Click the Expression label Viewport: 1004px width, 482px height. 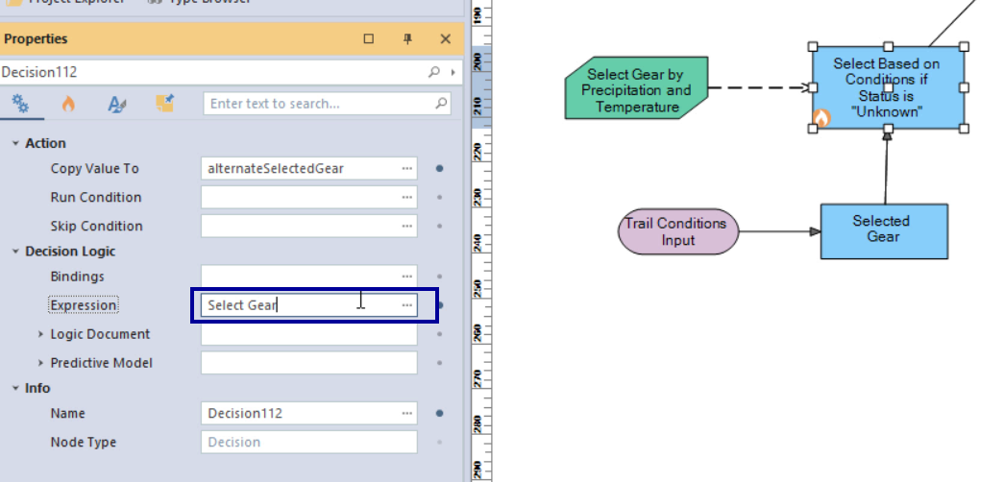click(x=84, y=305)
